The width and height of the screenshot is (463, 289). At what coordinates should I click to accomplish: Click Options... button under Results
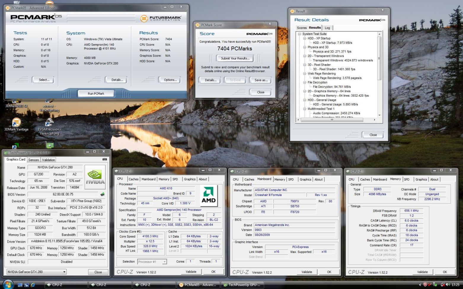tap(170, 80)
